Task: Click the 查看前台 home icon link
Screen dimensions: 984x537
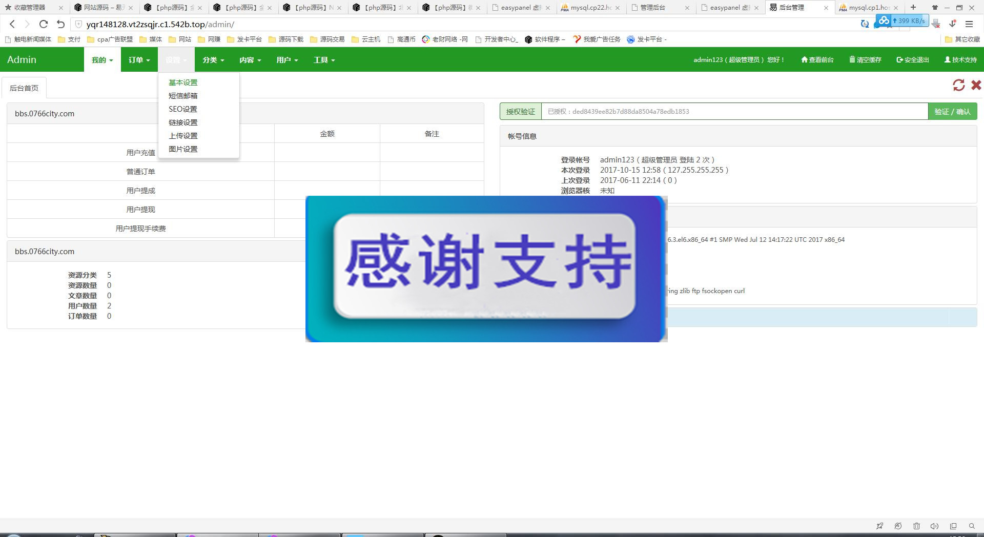Action: click(817, 60)
